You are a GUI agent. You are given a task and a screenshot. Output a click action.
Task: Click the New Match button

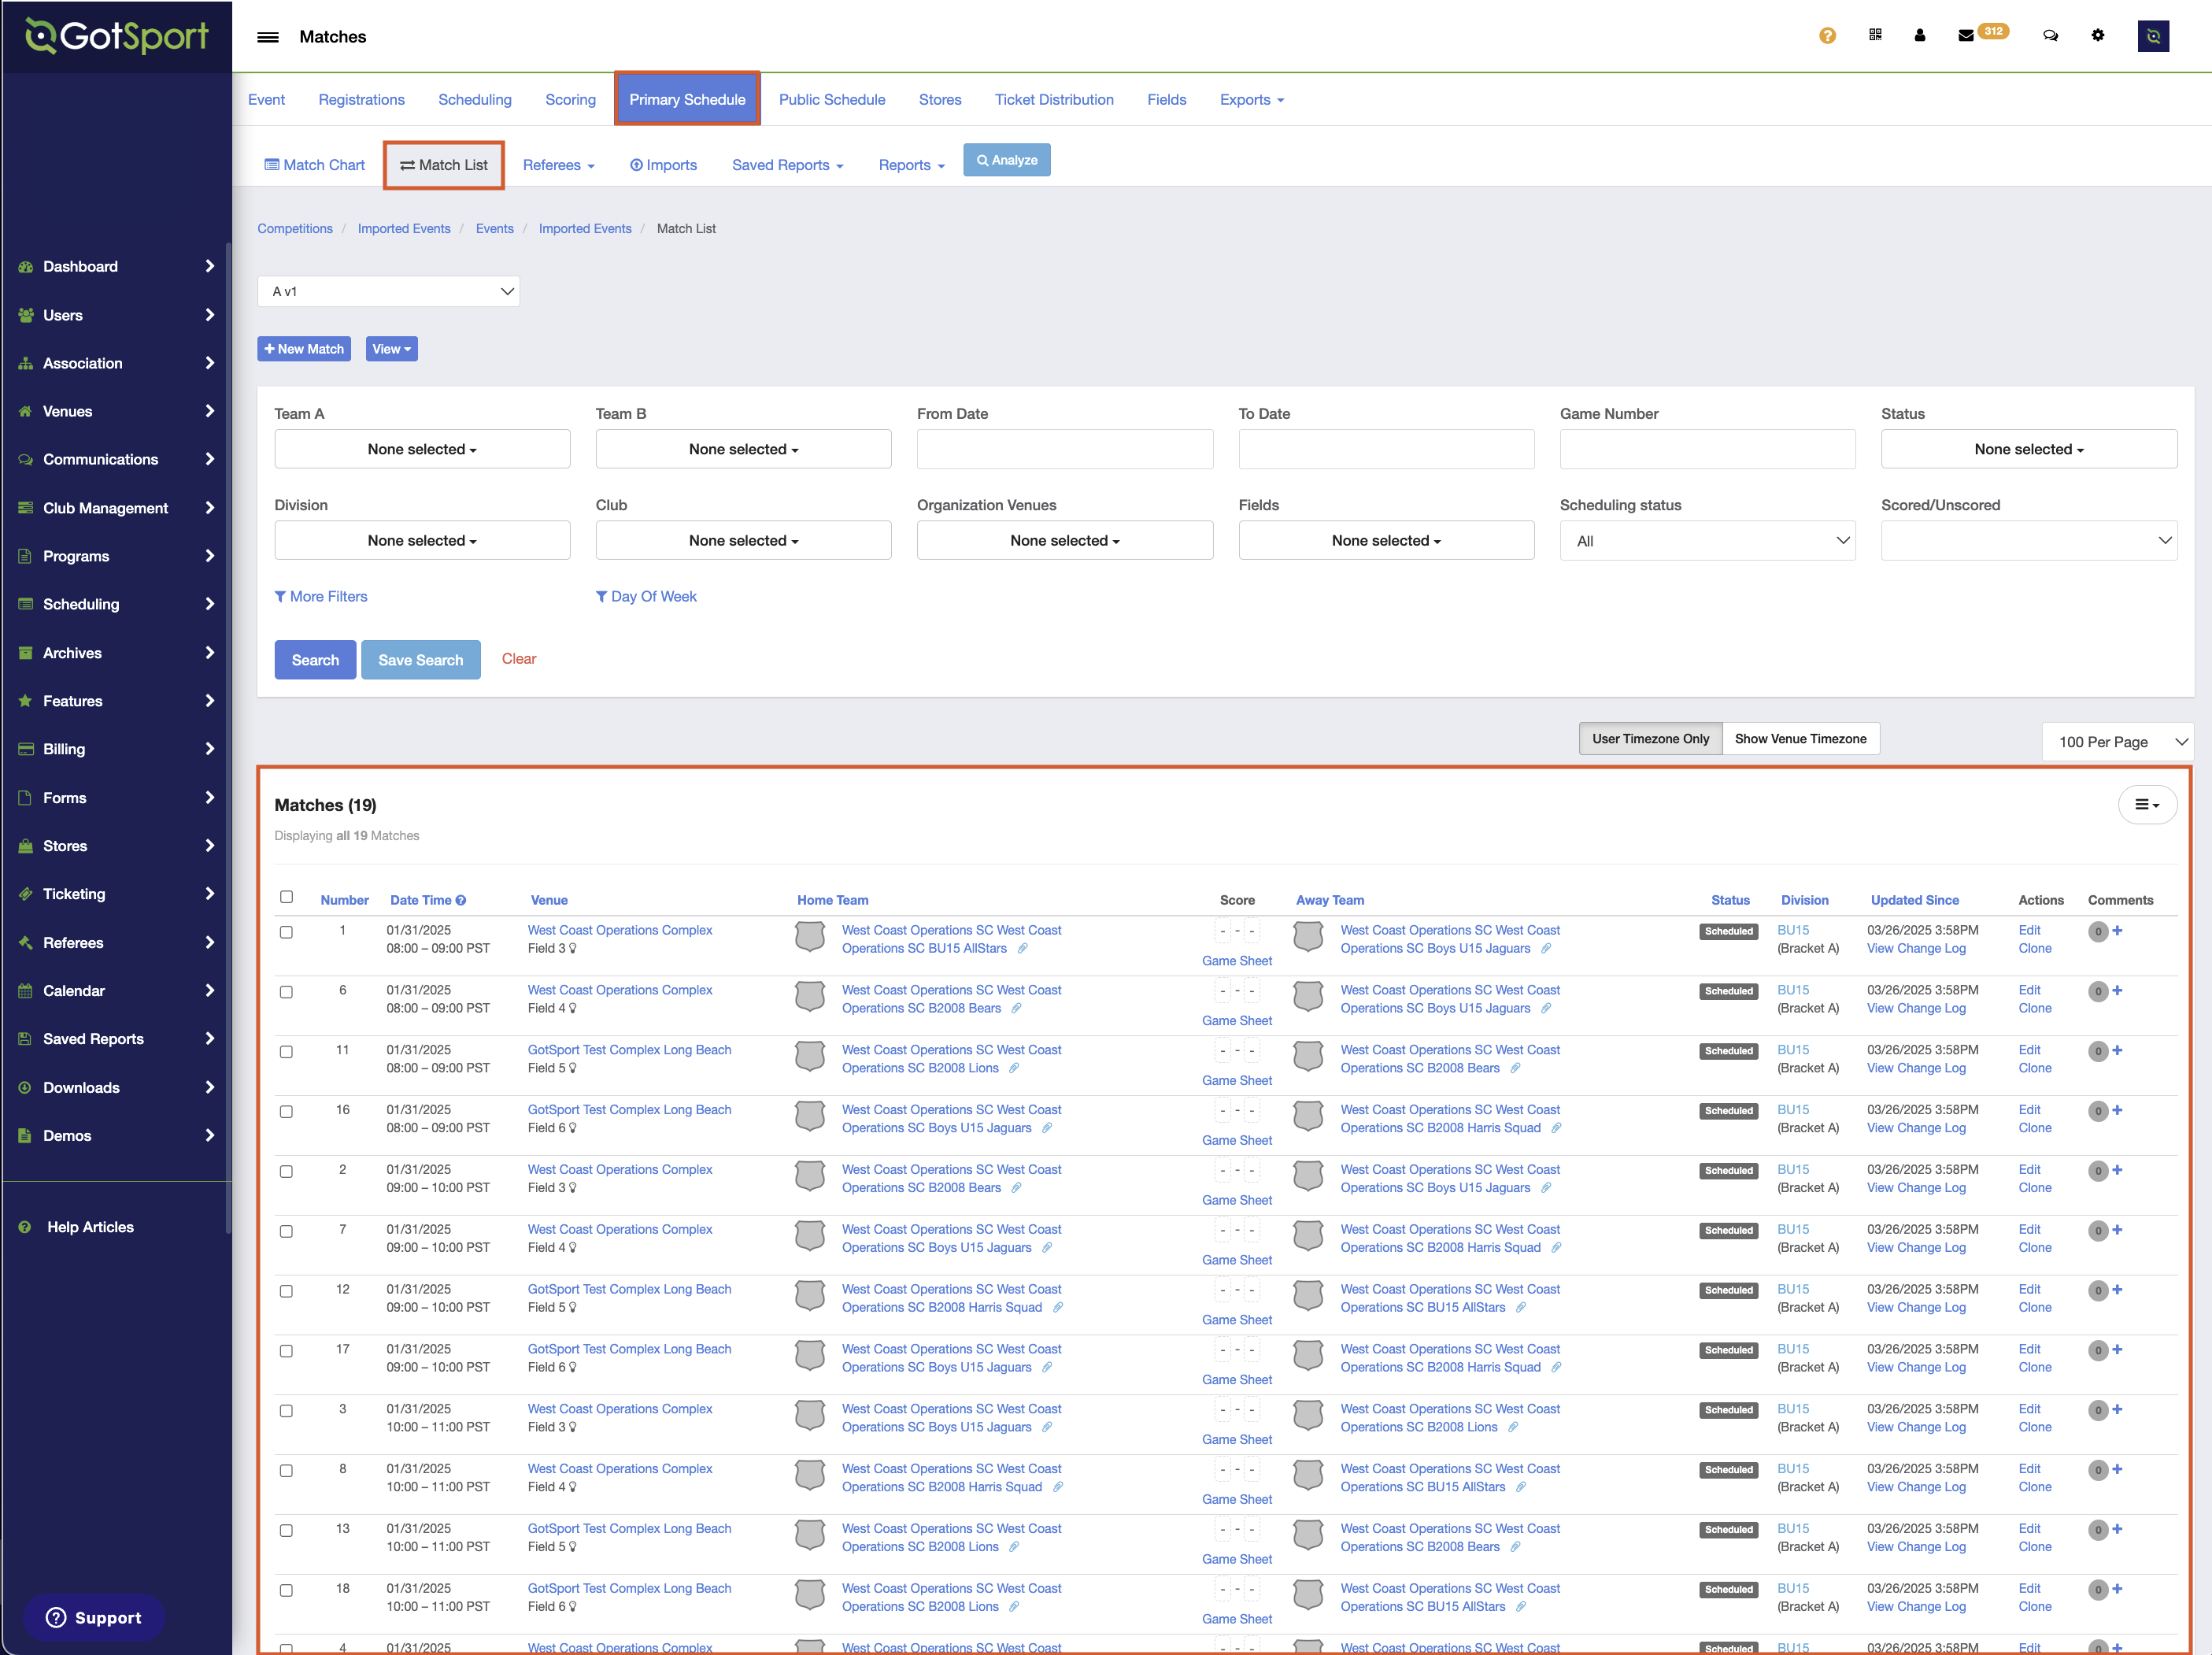304,349
